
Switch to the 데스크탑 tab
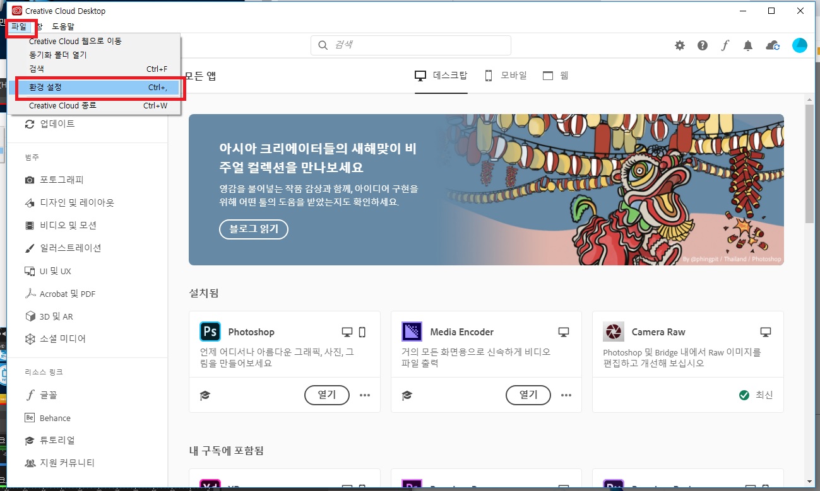[441, 76]
